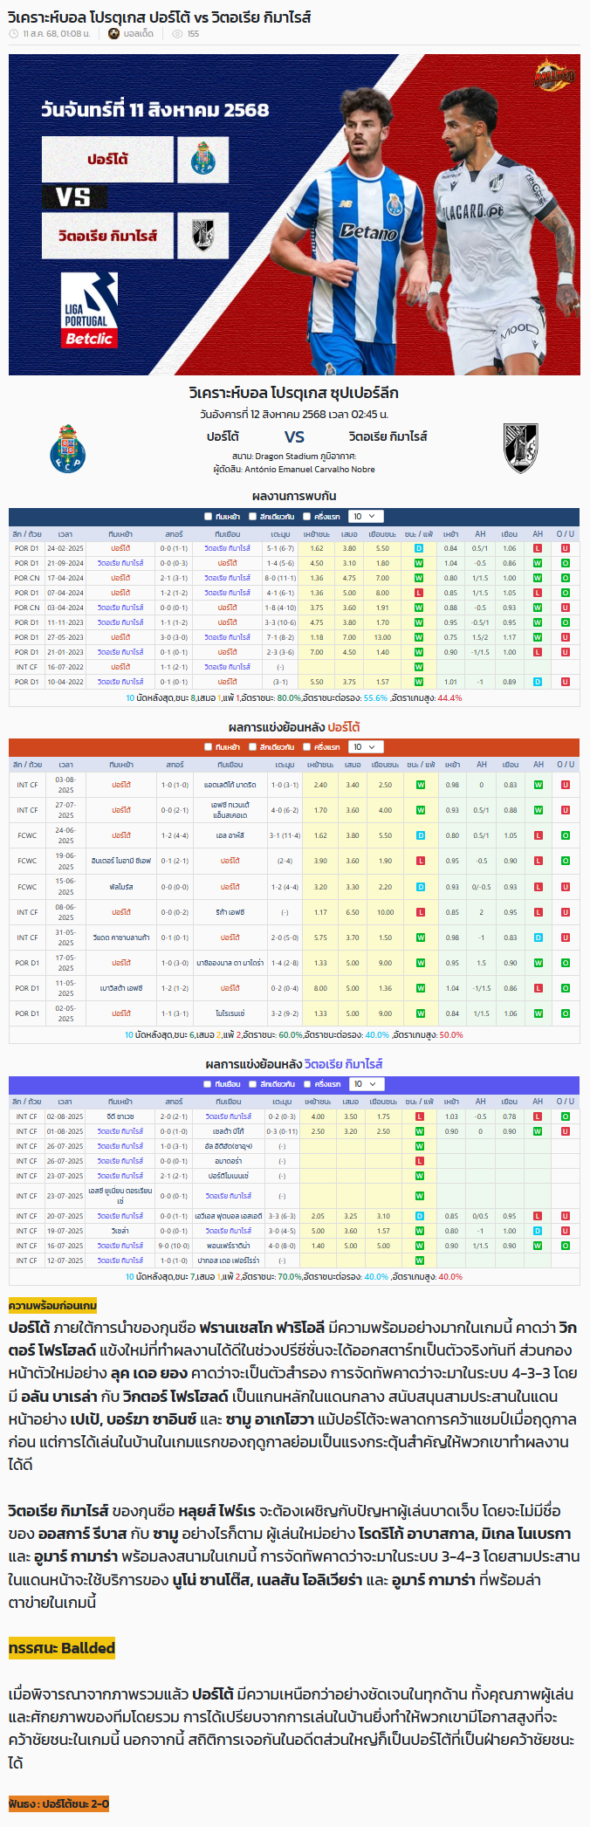Image resolution: width=590 pixels, height=1827 pixels.
Task: Toggle ทีมเหย้า checkbox in head-to-head table
Action: coord(208,517)
